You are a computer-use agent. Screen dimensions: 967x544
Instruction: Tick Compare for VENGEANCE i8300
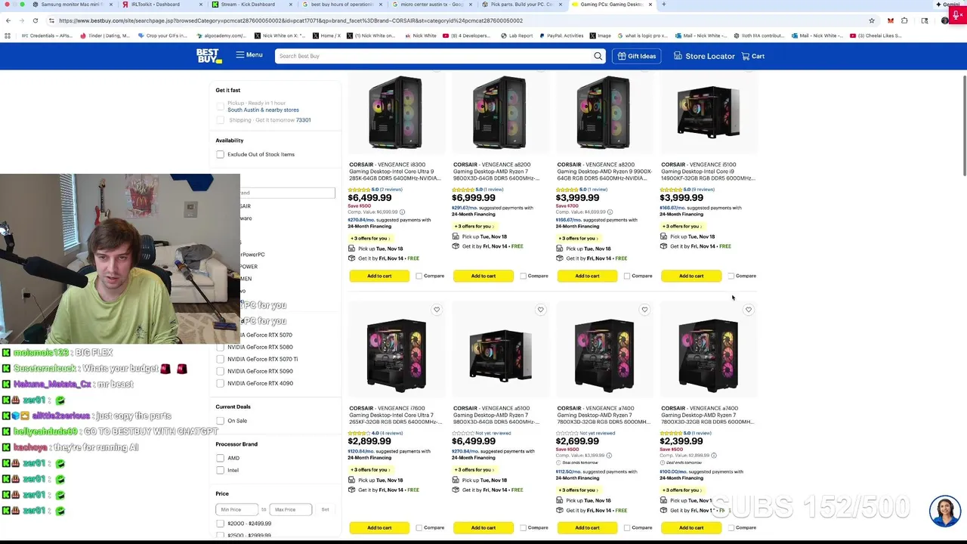pos(419,276)
